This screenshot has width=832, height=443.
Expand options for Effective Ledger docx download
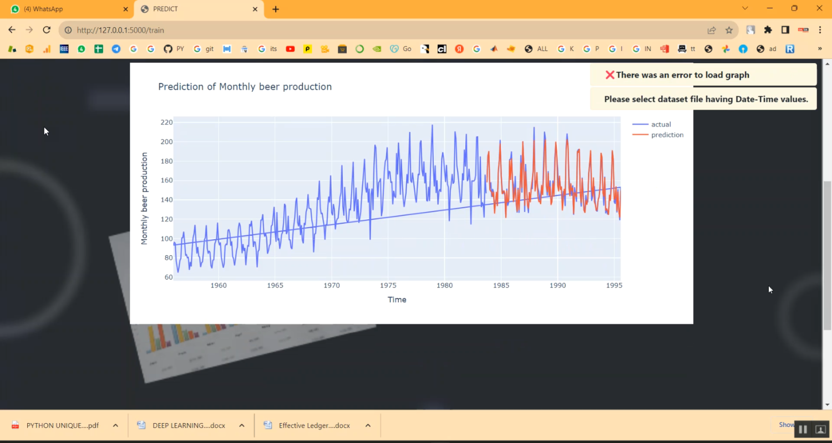pos(368,425)
